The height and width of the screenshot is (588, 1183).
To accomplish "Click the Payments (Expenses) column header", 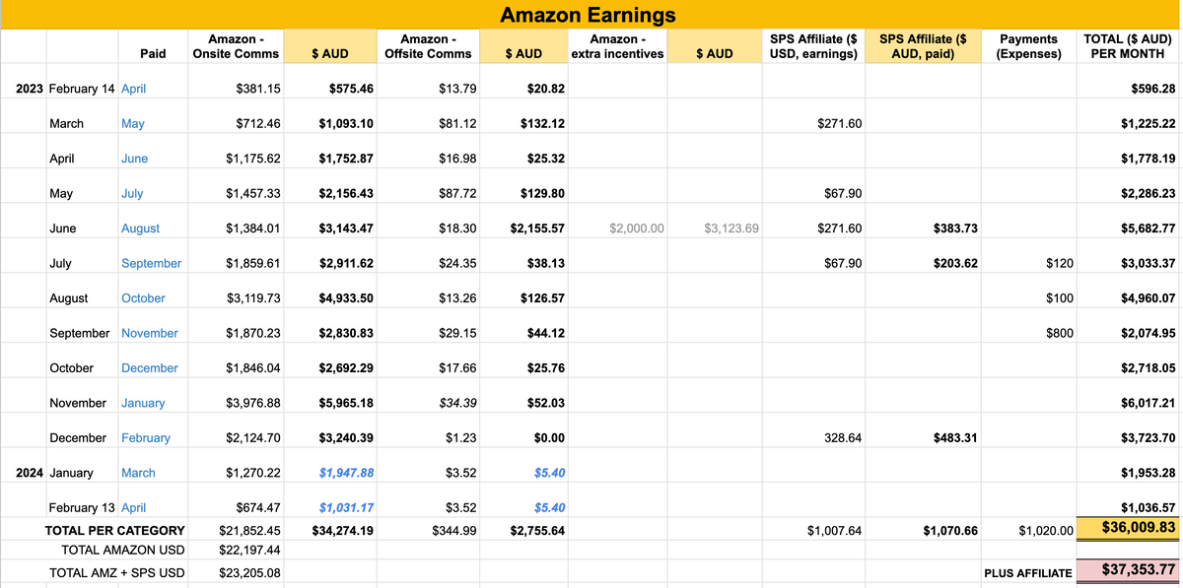I will (1028, 46).
